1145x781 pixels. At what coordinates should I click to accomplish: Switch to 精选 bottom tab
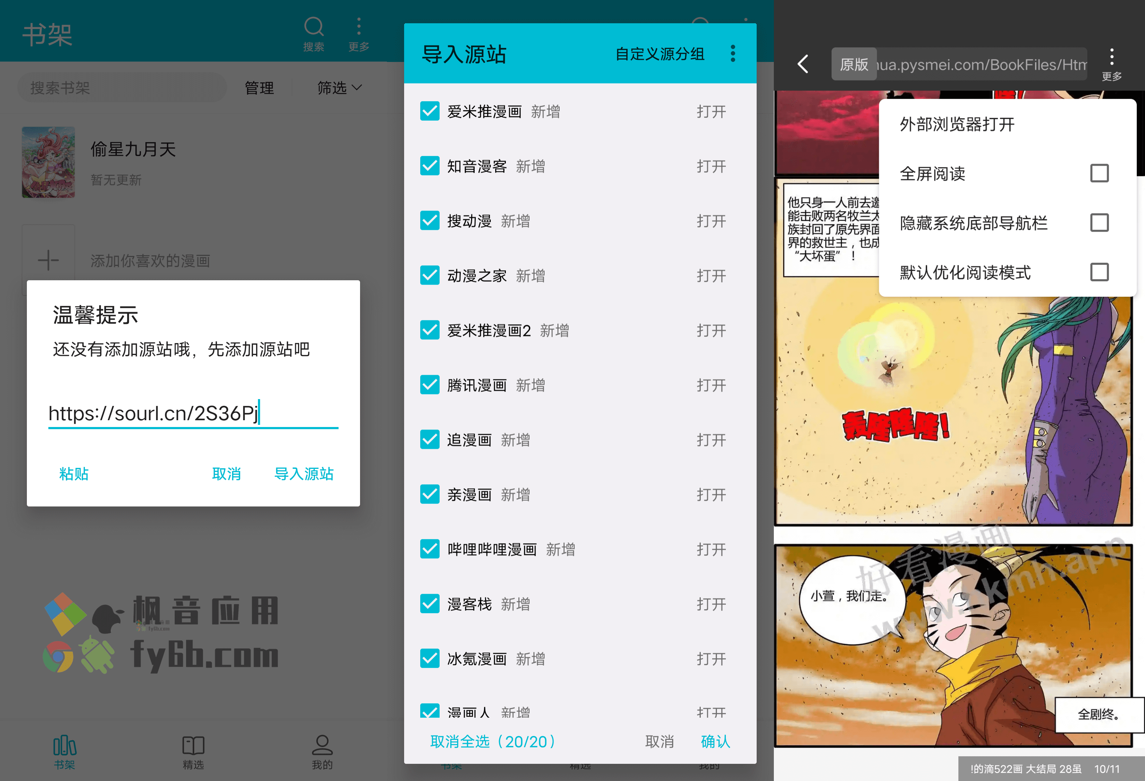[x=193, y=753]
